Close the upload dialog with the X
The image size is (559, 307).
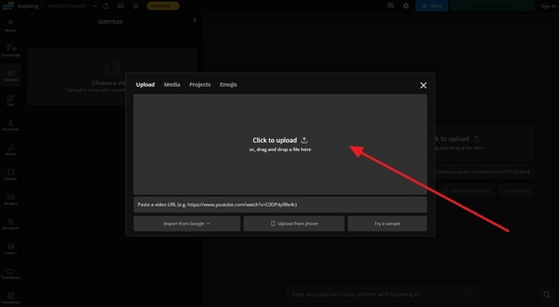tap(423, 85)
